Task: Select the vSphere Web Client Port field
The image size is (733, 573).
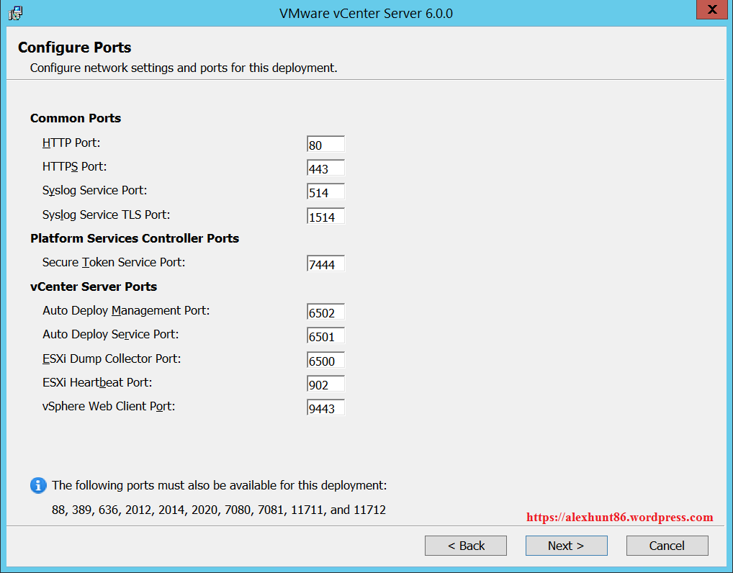Action: pos(325,408)
